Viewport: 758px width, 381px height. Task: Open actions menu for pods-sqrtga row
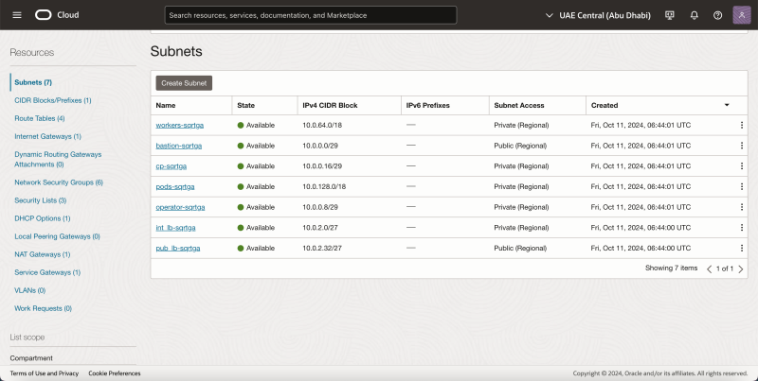point(742,186)
